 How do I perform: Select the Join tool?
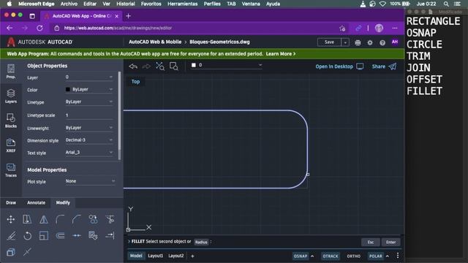click(x=77, y=235)
